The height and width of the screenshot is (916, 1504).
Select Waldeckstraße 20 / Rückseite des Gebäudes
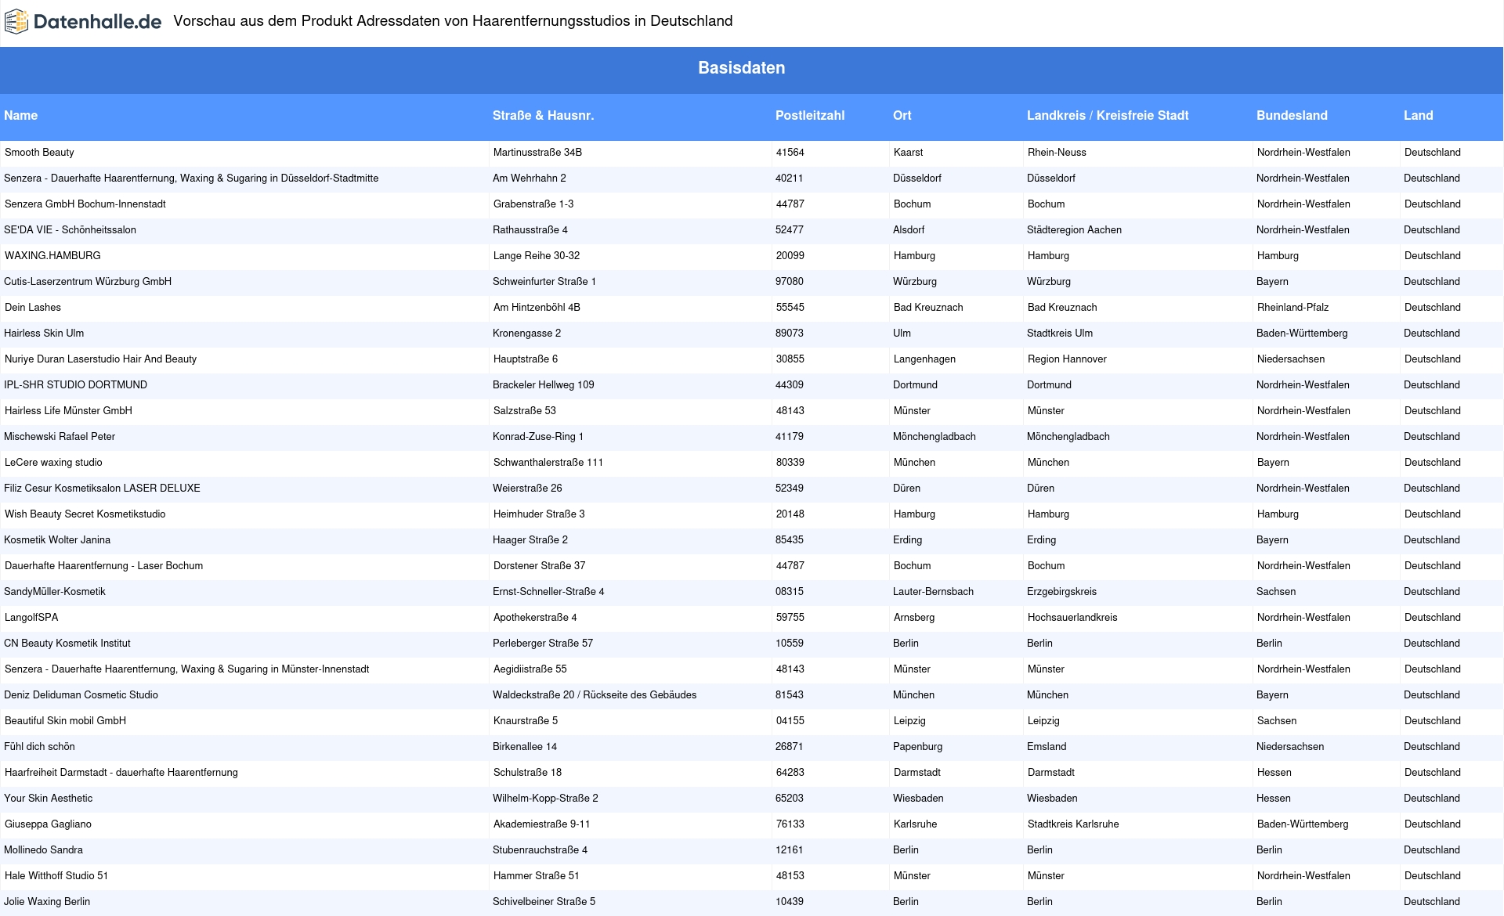(595, 695)
